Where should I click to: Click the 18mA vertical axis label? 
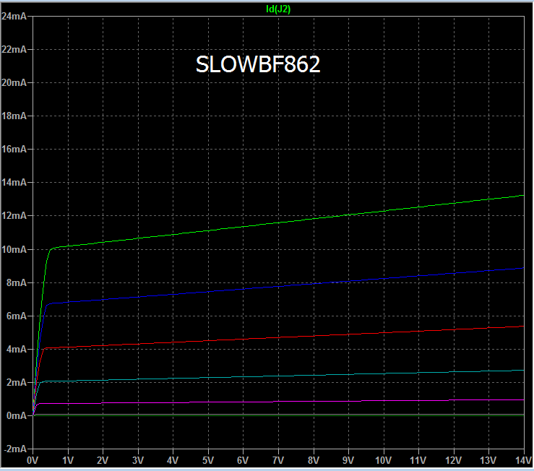click(14, 116)
